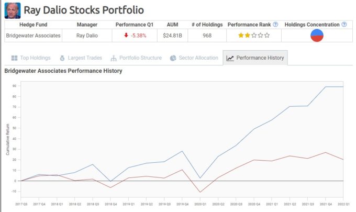356x212 pixels.
Task: Click the red down-arrow performance icon
Action: coord(126,35)
